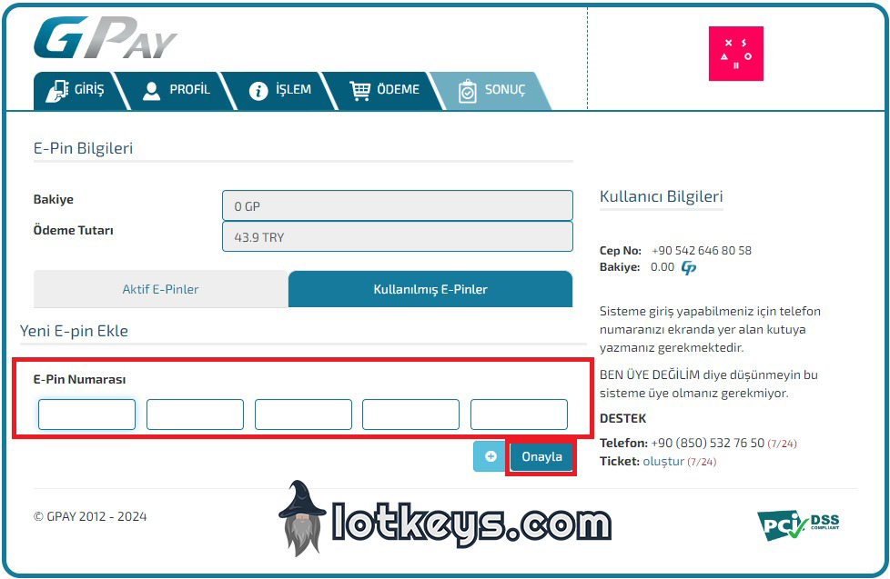Focus the first E-Pin number box

(x=86, y=414)
